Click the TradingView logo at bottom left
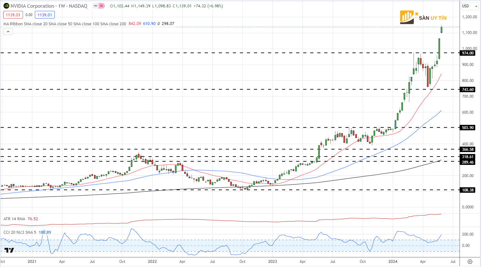This screenshot has height=267, width=481. 9,250
